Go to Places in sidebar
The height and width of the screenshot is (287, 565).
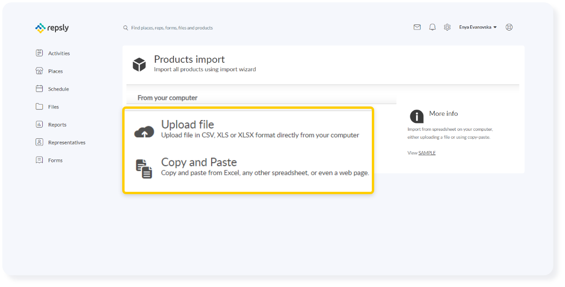pos(55,71)
